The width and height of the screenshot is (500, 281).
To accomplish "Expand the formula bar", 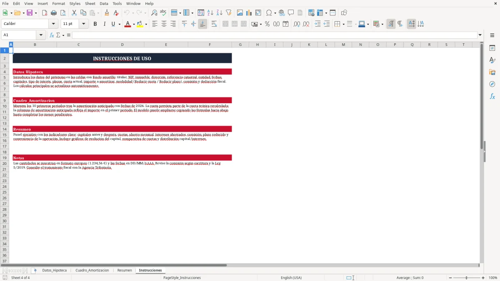I will pyautogui.click(x=480, y=35).
